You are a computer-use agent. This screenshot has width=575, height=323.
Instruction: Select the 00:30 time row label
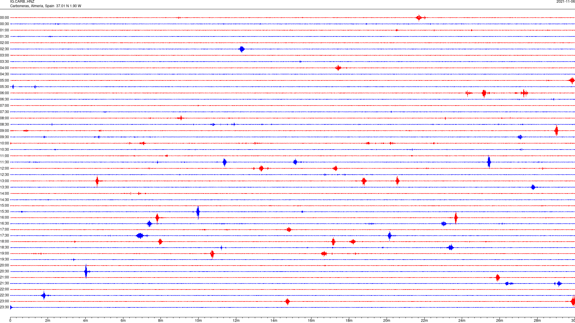[x=4, y=24]
